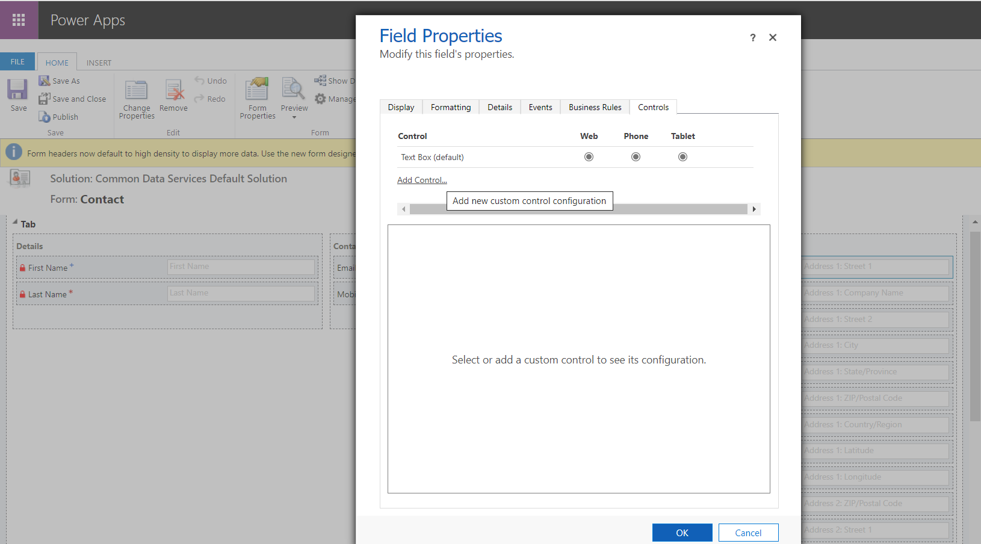This screenshot has width=981, height=544.
Task: Click the Address 1: Company Name field
Action: 876,293
